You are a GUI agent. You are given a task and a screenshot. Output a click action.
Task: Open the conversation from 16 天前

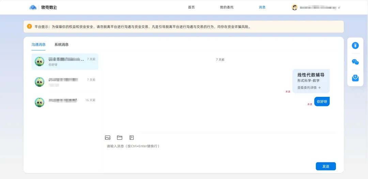[x=65, y=102]
